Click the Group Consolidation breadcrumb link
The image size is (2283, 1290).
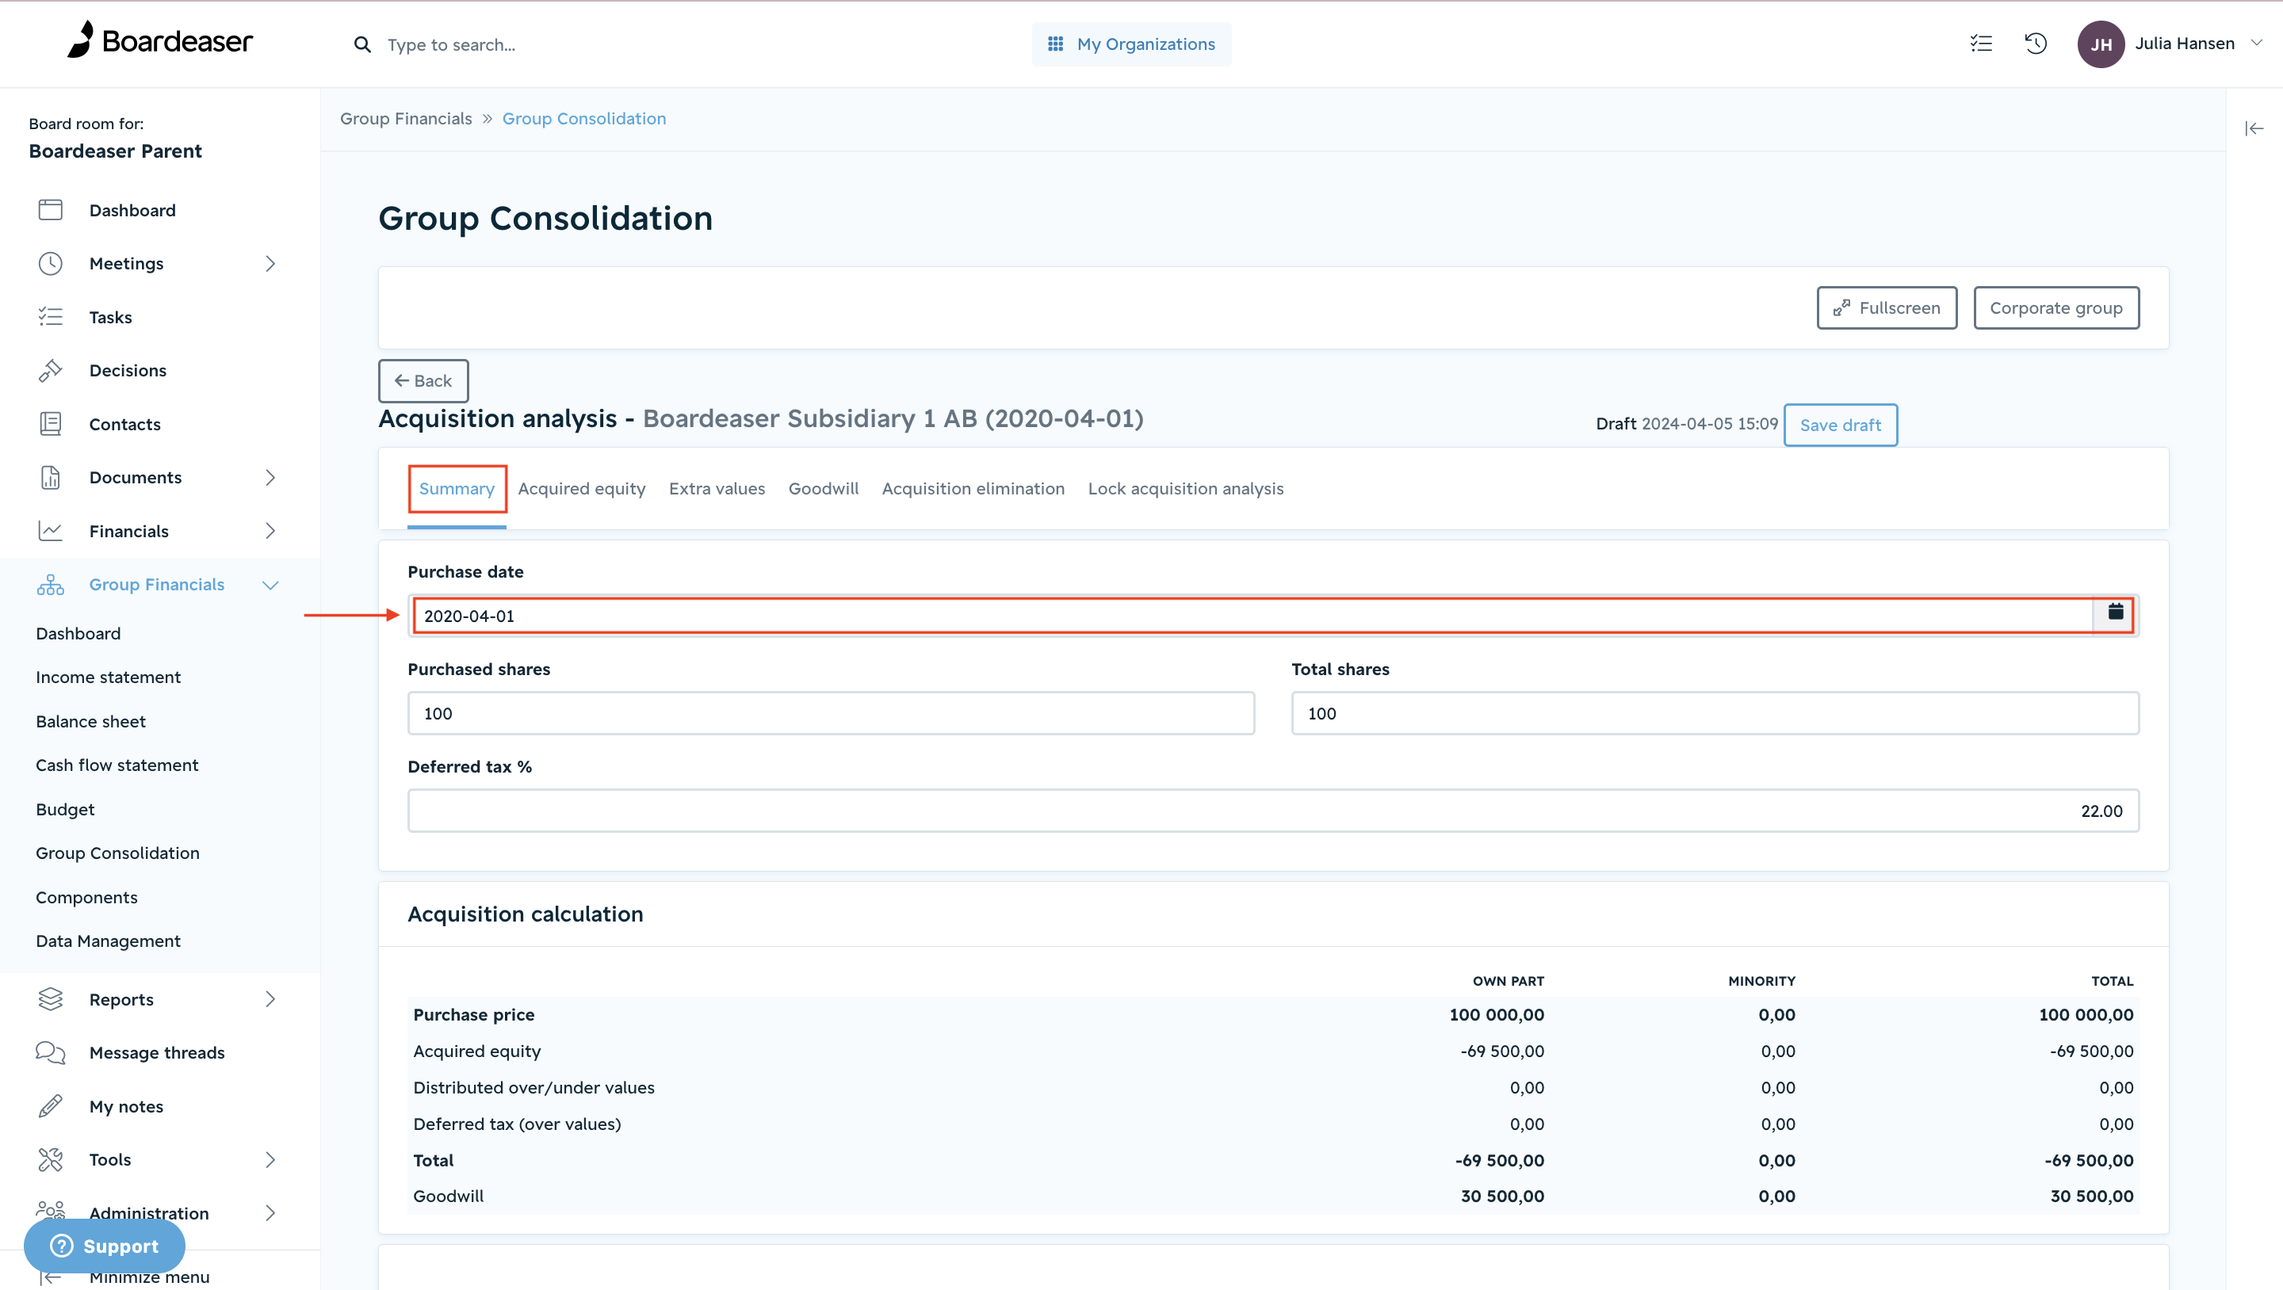(584, 119)
